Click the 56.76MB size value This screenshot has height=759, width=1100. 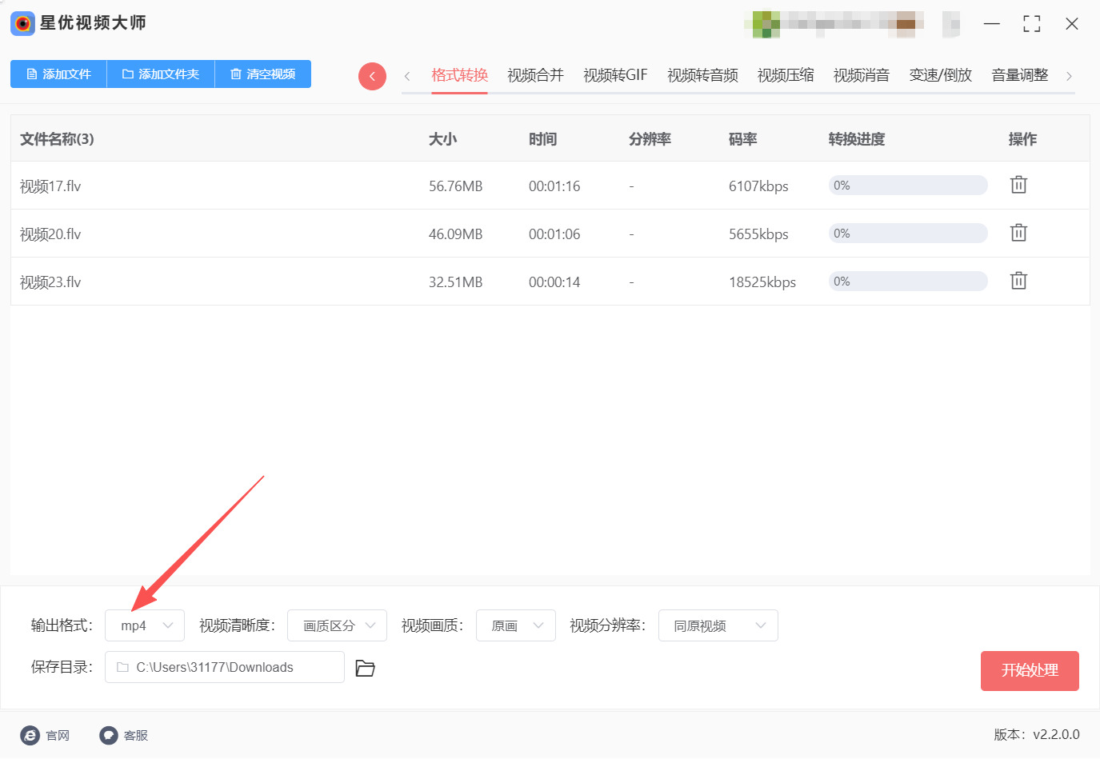[456, 186]
